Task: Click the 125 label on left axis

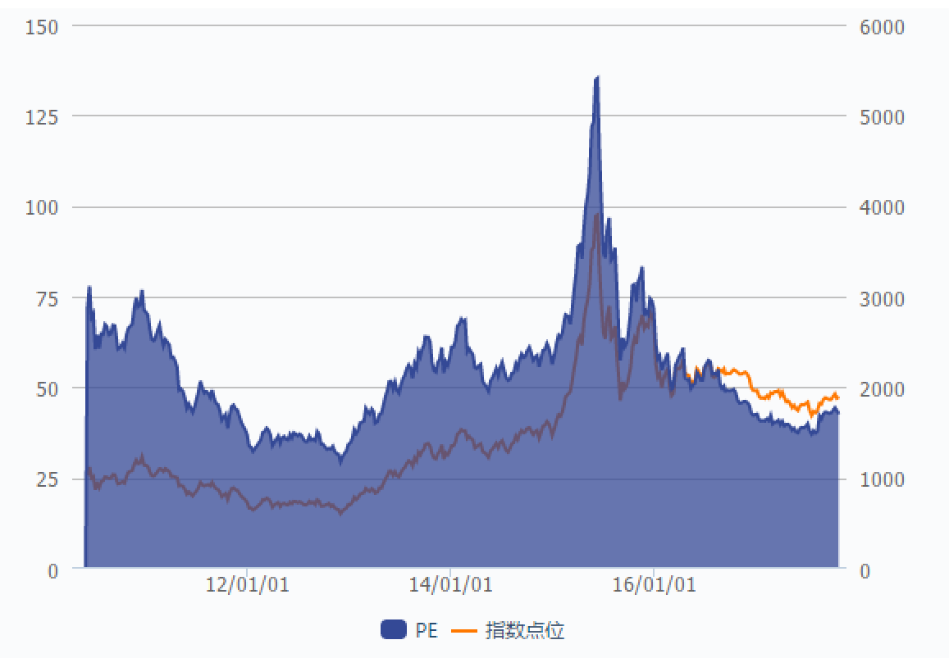Action: 42,117
